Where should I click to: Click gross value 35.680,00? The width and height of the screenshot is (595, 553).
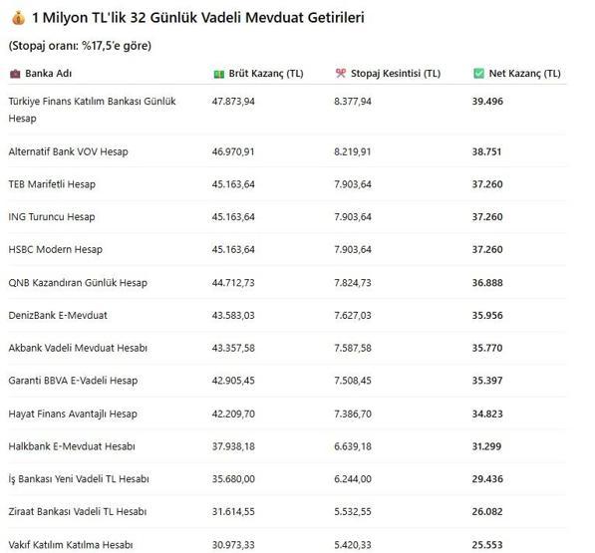tap(233, 479)
